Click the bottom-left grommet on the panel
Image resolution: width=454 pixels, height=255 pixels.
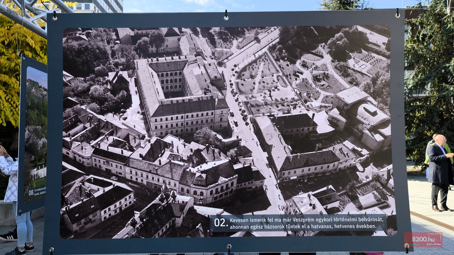coord(51,250)
